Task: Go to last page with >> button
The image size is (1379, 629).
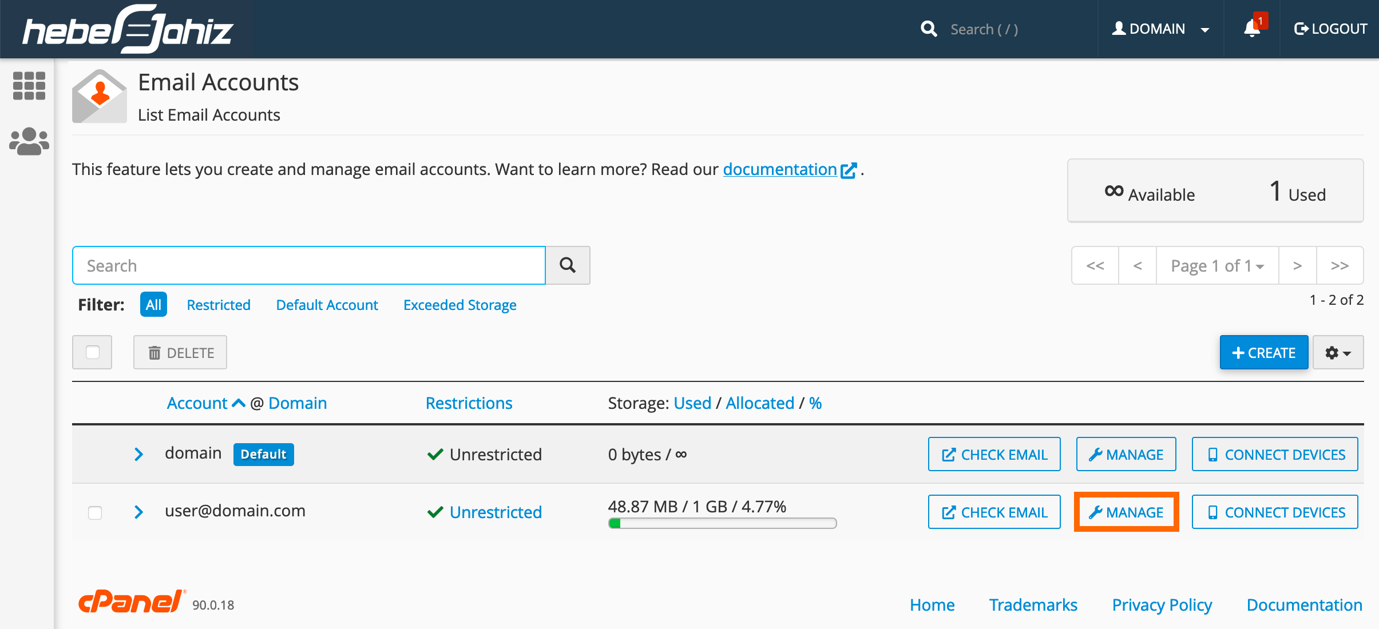Action: coord(1340,265)
